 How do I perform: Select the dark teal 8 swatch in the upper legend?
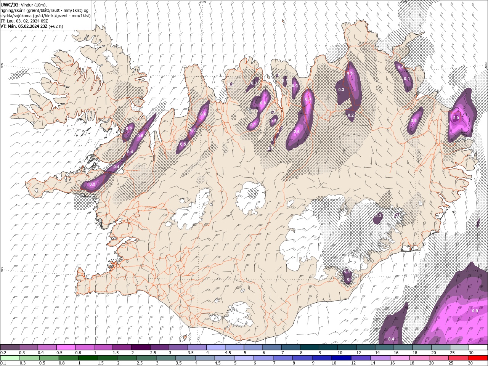coord(310,347)
